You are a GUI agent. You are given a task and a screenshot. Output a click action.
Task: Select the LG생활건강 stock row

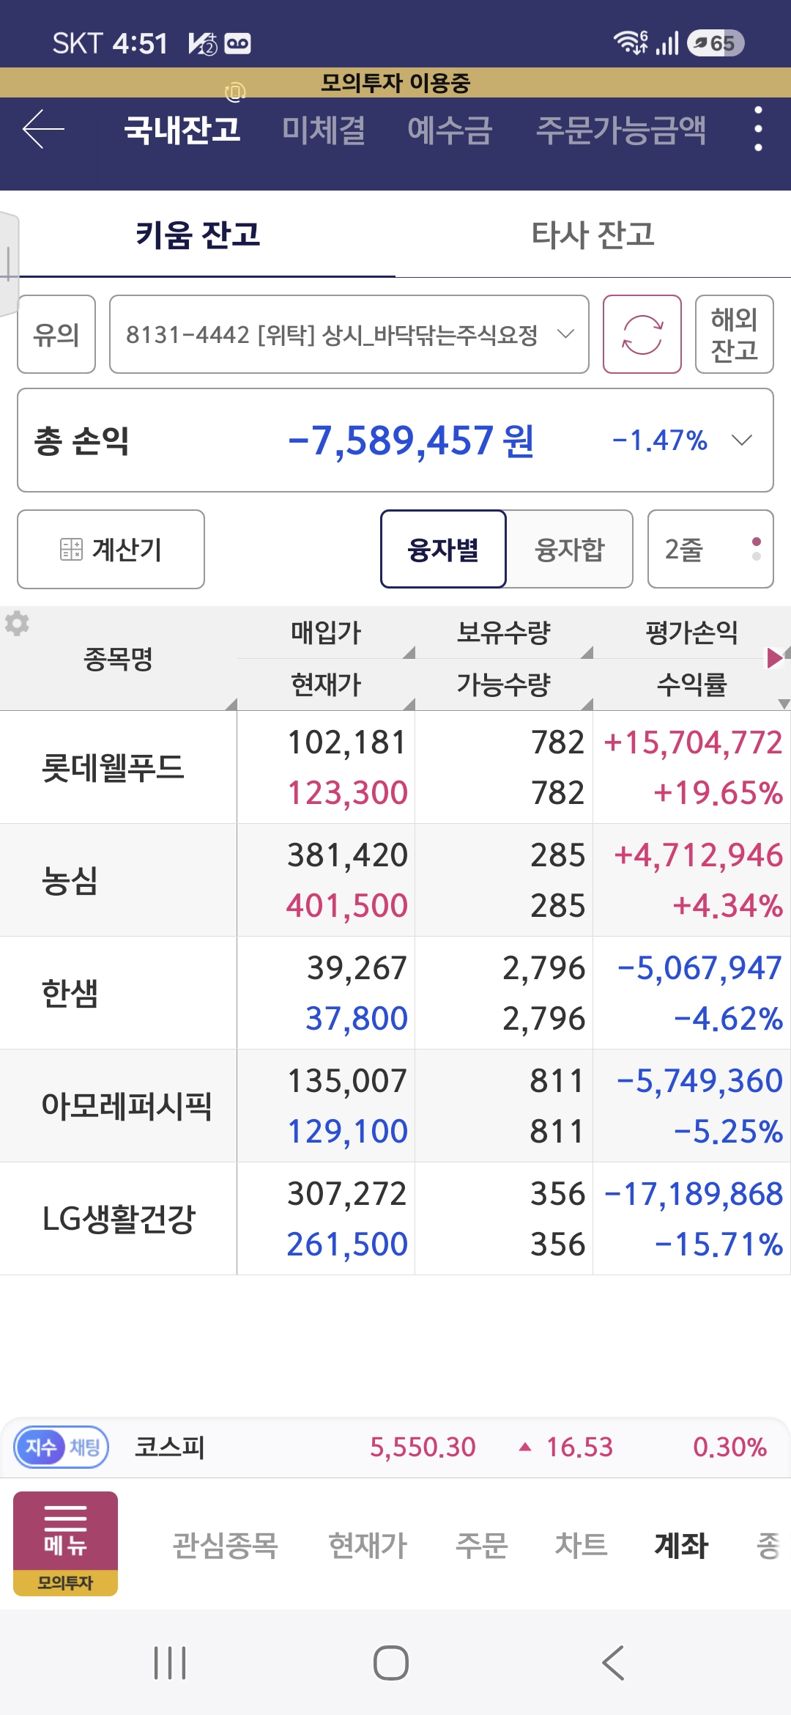pos(395,1218)
